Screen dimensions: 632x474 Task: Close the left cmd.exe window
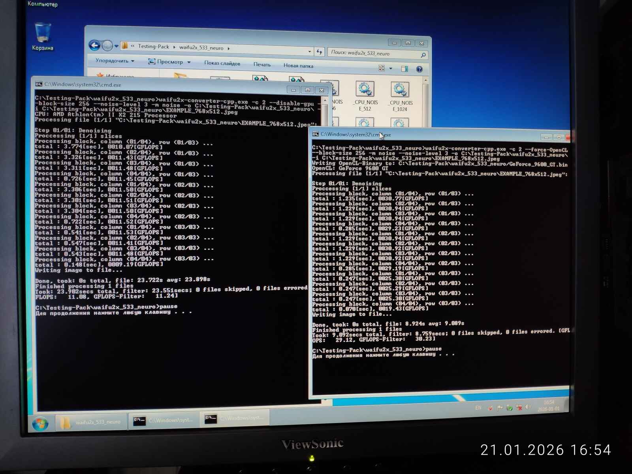(x=322, y=90)
